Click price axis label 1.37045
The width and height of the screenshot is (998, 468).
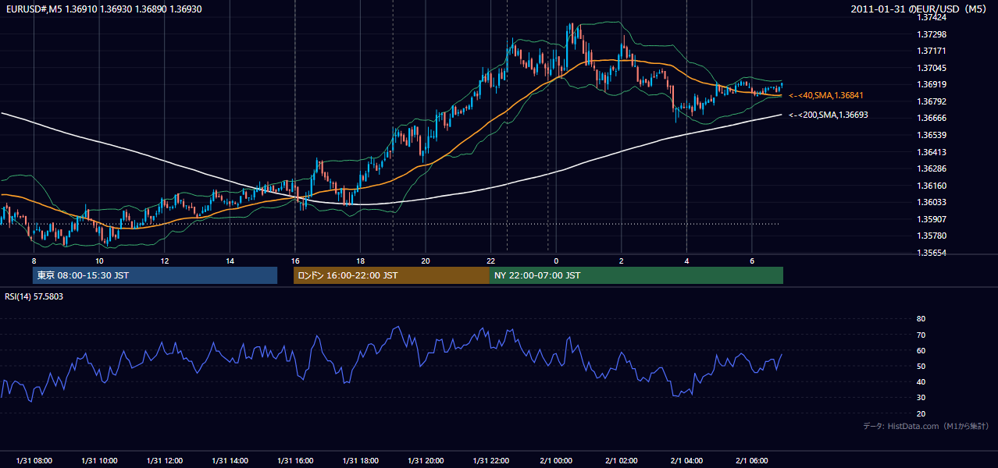pyautogui.click(x=932, y=68)
